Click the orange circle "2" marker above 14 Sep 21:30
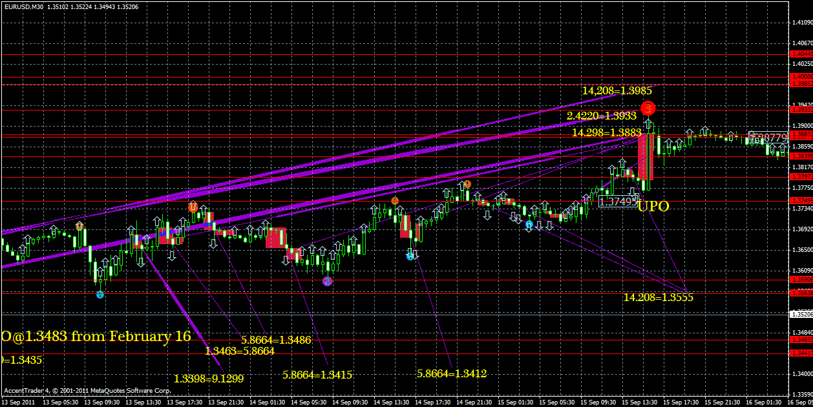Image resolution: width=813 pixels, height=407 pixels. 467,184
